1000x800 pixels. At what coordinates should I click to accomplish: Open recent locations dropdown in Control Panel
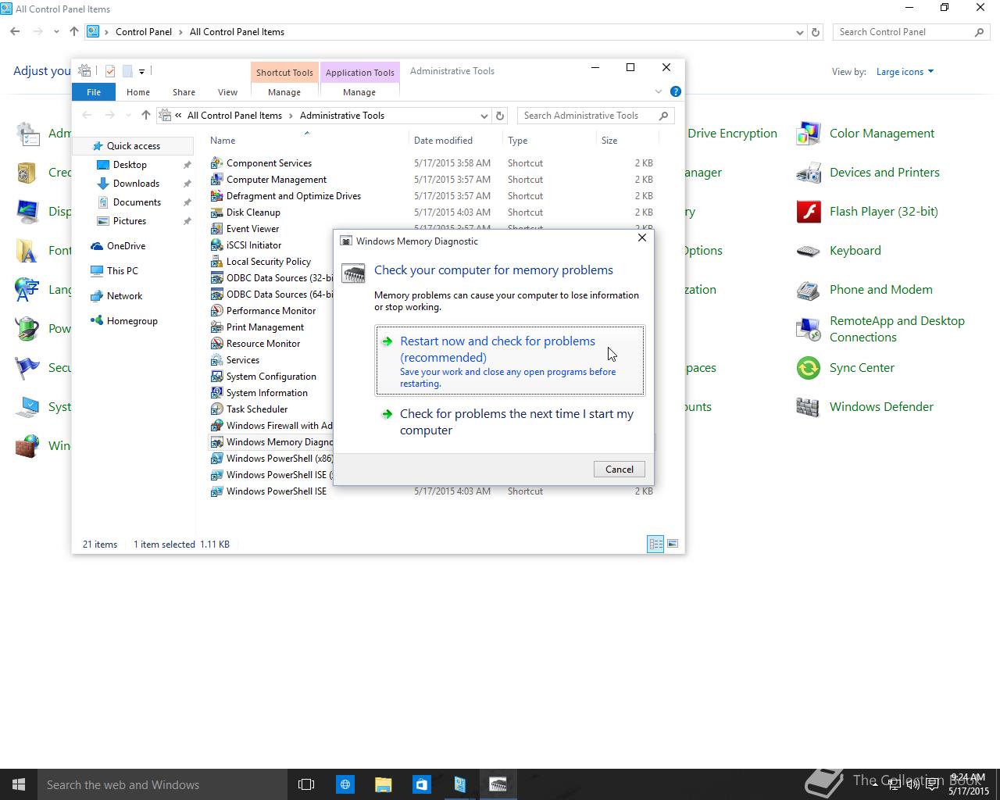[x=56, y=32]
